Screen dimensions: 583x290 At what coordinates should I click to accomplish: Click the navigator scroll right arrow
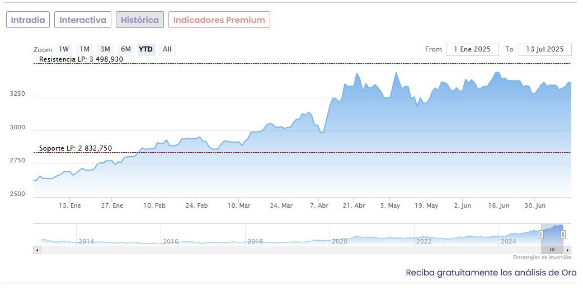567,250
